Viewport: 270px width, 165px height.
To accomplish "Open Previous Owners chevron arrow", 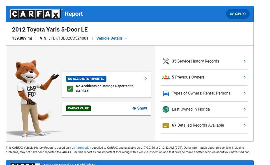I will pyautogui.click(x=244, y=77).
